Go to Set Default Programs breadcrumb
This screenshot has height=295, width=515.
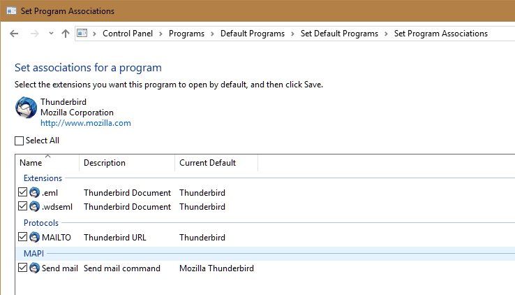click(339, 34)
